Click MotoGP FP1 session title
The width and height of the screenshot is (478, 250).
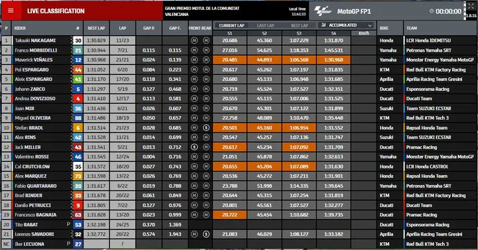tap(354, 11)
